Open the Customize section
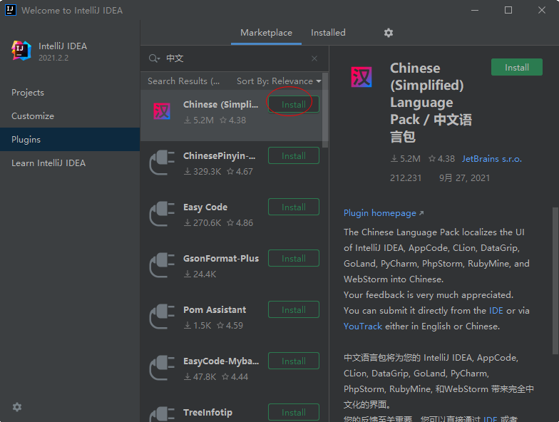Viewport: 559px width, 422px height. pyautogui.click(x=70, y=115)
